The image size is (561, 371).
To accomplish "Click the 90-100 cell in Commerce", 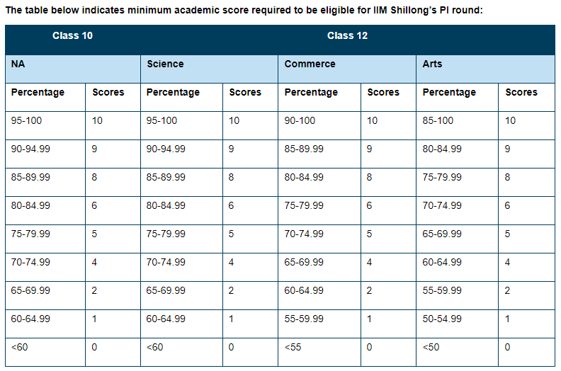I will point(300,120).
